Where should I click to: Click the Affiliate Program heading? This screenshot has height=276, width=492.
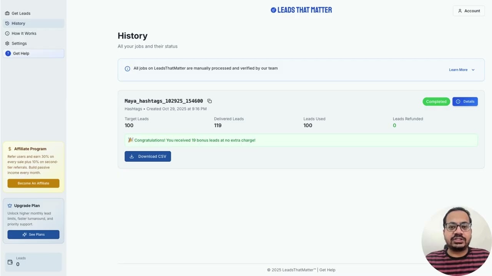coord(30,149)
